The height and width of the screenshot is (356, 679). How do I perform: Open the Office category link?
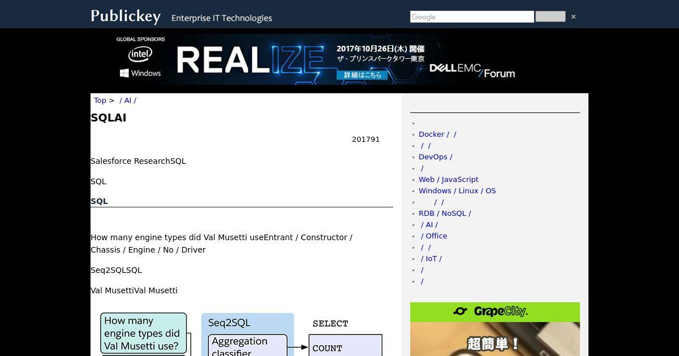pyautogui.click(x=434, y=236)
